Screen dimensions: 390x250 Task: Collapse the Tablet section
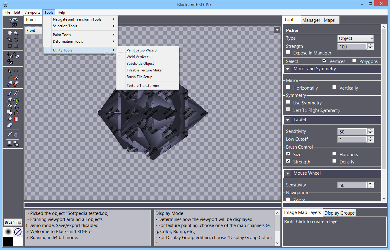point(287,120)
